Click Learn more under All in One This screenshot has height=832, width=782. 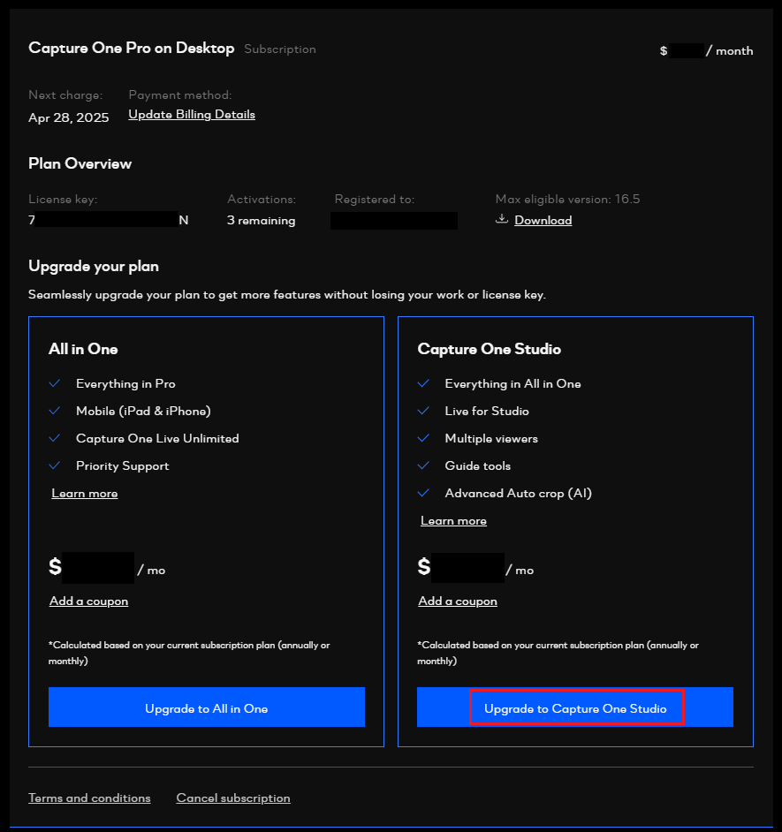click(85, 494)
